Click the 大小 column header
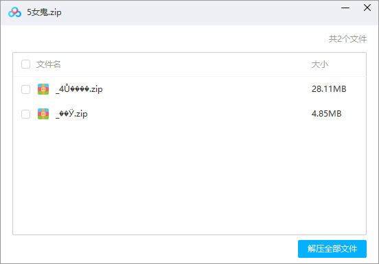This screenshot has width=379, height=264. point(319,64)
